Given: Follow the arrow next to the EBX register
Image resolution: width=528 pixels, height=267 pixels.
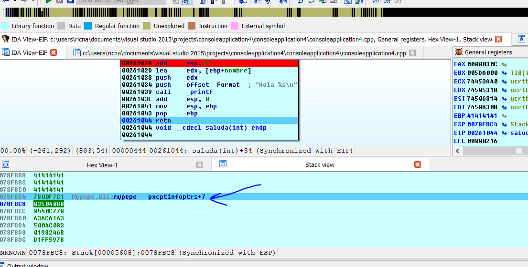Looking at the screenshot, I should click(505, 73).
